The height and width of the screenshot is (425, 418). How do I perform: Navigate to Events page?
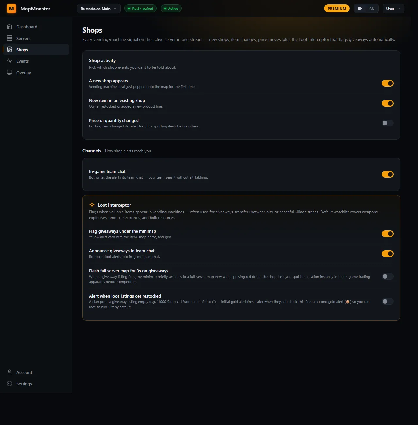36,61
